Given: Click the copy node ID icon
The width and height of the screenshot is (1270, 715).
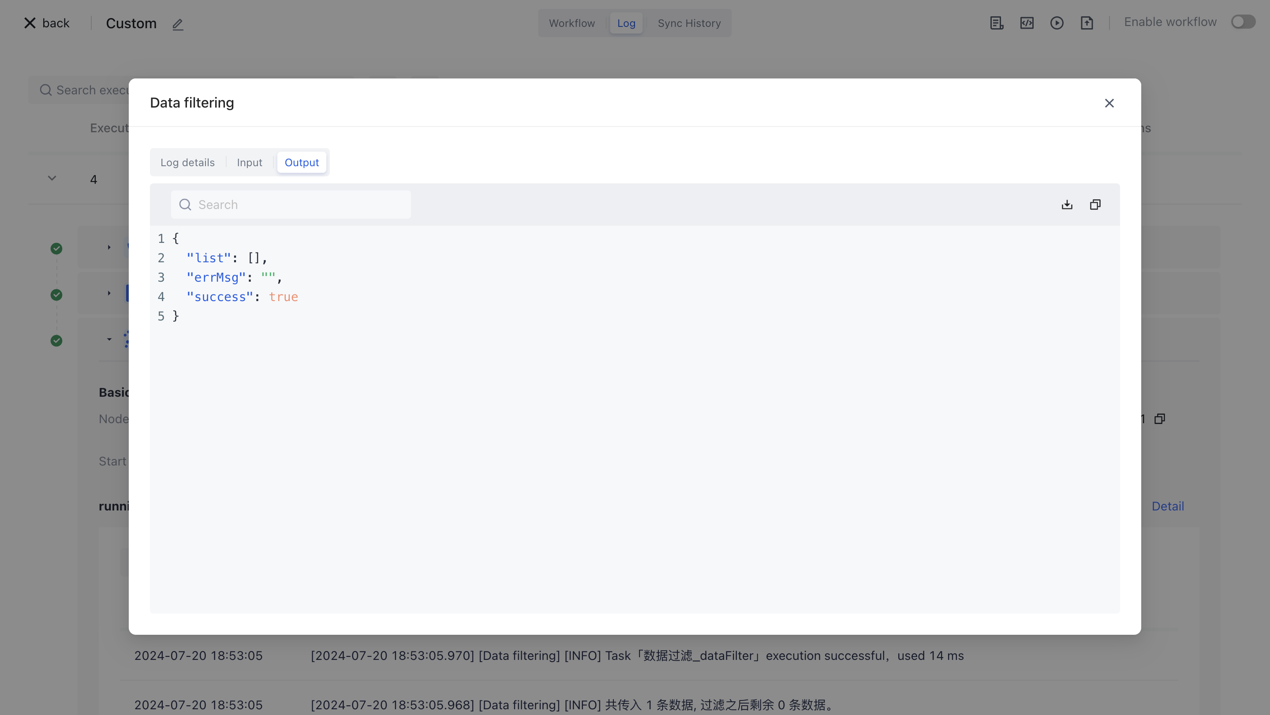Looking at the screenshot, I should [x=1160, y=419].
